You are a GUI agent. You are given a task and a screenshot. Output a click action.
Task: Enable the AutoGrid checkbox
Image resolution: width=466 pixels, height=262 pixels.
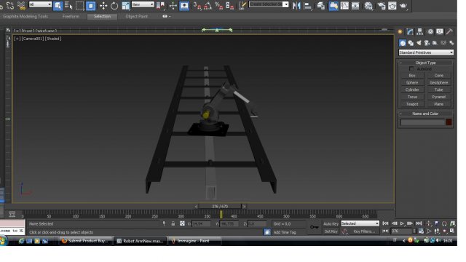coord(411,69)
